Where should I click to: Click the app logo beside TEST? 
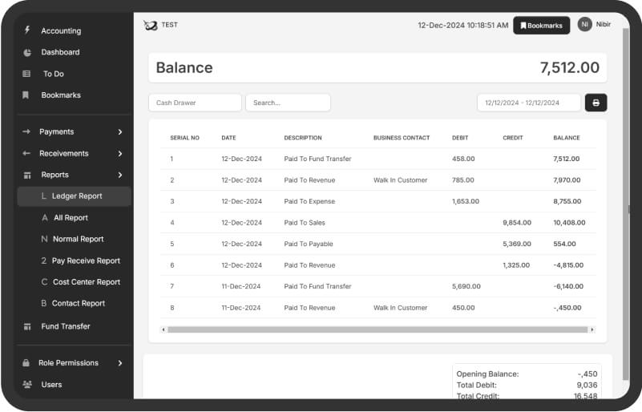click(x=150, y=26)
